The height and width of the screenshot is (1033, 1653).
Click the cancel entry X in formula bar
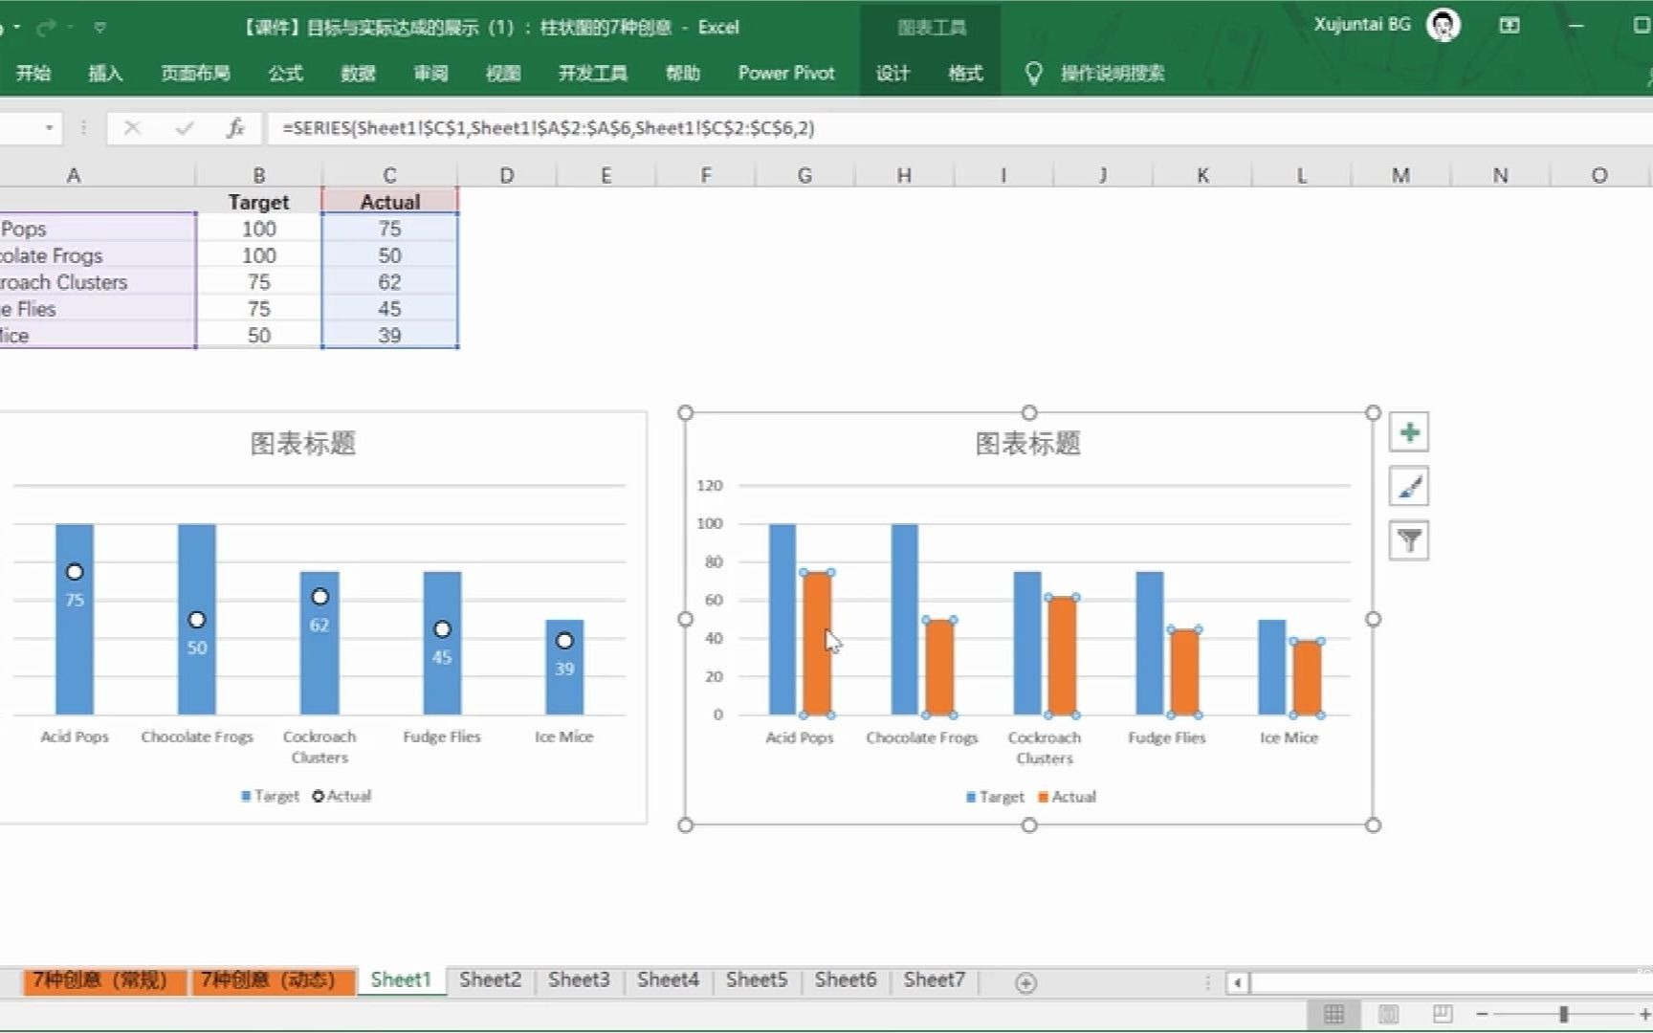click(x=133, y=127)
